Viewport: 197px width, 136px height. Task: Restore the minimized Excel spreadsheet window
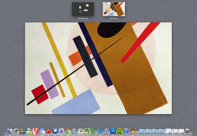click(x=168, y=131)
